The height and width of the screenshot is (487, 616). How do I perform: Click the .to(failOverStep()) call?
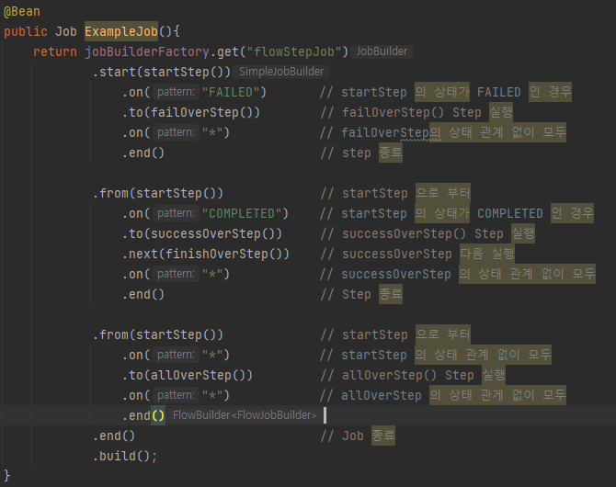(x=191, y=113)
